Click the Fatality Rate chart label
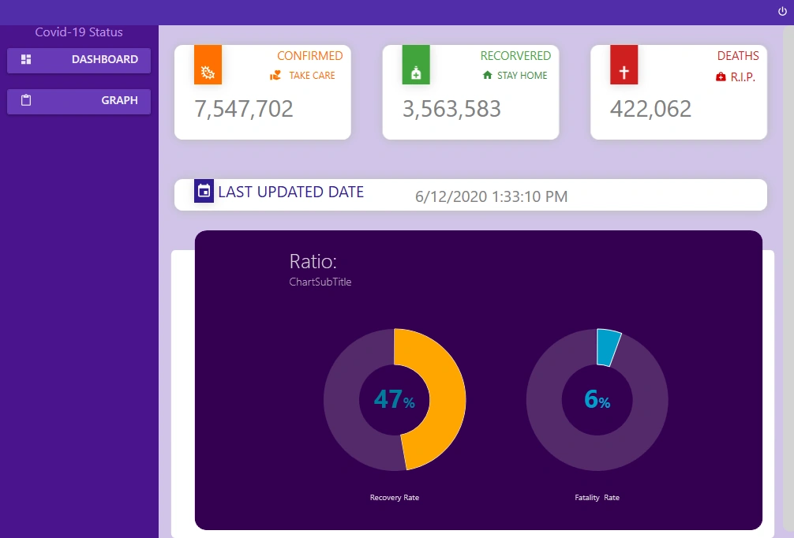The height and width of the screenshot is (538, 794). pyautogui.click(x=597, y=498)
